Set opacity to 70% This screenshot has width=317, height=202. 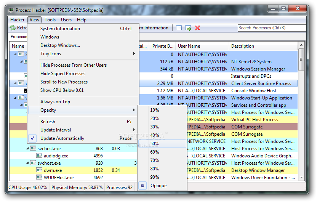tap(163, 160)
